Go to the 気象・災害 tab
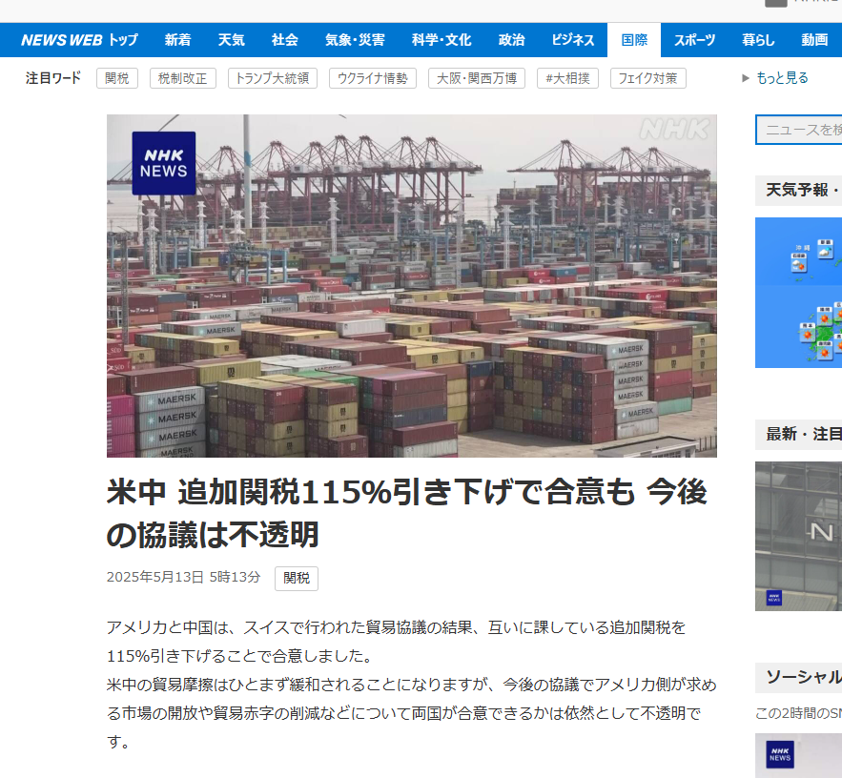This screenshot has width=842, height=778. click(355, 40)
